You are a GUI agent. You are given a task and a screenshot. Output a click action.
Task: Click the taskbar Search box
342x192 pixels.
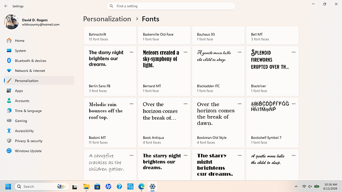(x=42, y=187)
